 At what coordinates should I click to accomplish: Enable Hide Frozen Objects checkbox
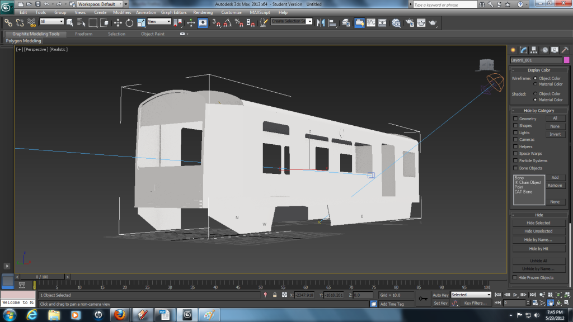point(515,277)
